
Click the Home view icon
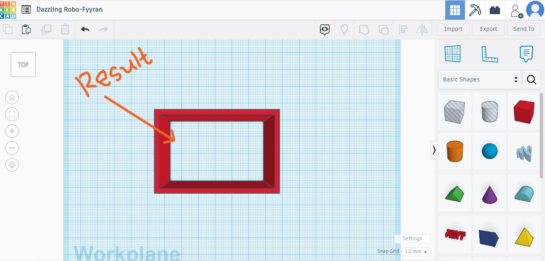[x=12, y=97]
